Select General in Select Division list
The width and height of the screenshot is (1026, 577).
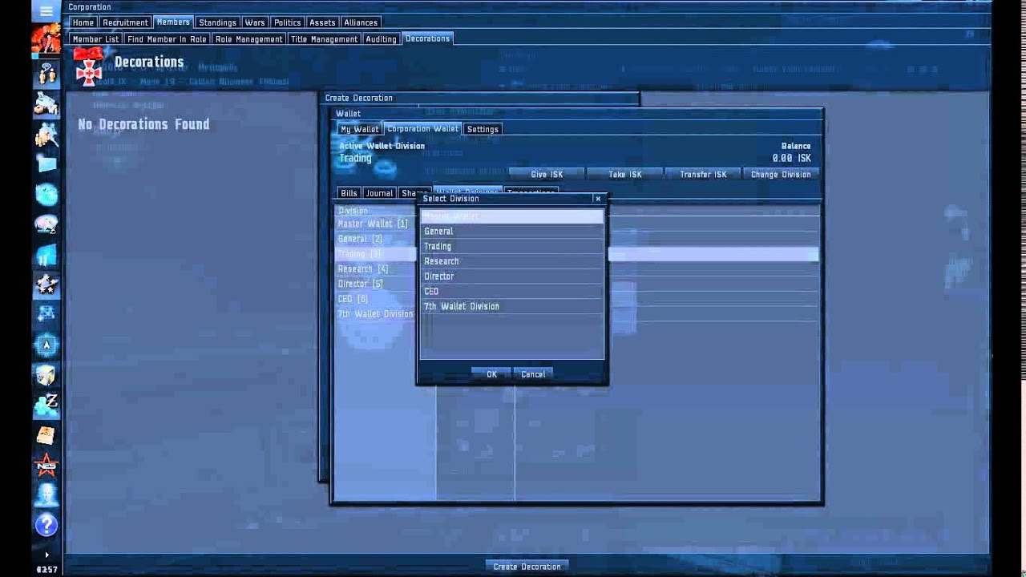click(512, 232)
